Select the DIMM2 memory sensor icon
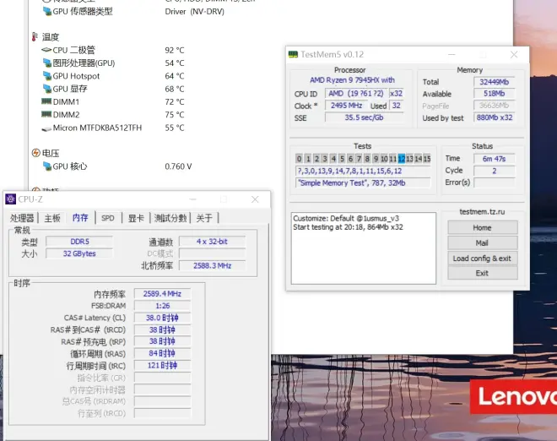The width and height of the screenshot is (557, 441). 46,115
